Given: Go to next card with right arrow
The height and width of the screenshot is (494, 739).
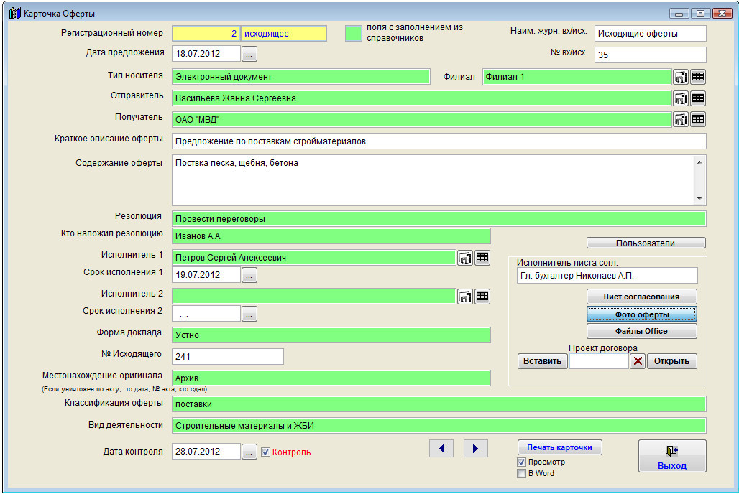Looking at the screenshot, I should click(x=475, y=448).
